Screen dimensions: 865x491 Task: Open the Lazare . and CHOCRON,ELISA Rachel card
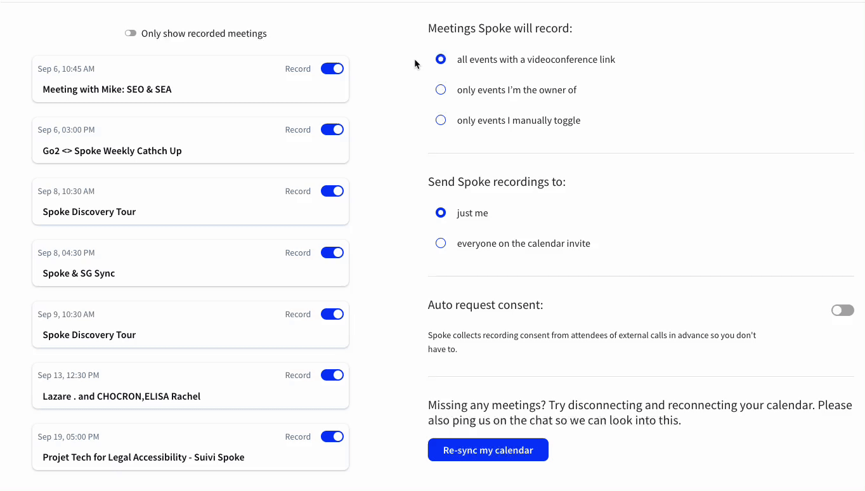pos(121,396)
